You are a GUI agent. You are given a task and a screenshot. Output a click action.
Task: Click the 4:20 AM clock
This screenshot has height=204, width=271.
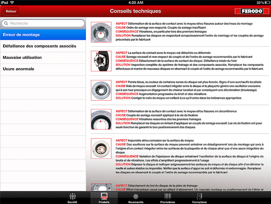tap(135, 3)
